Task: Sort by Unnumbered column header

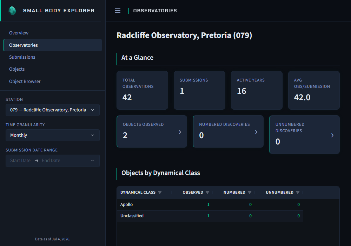Action: 280,192
